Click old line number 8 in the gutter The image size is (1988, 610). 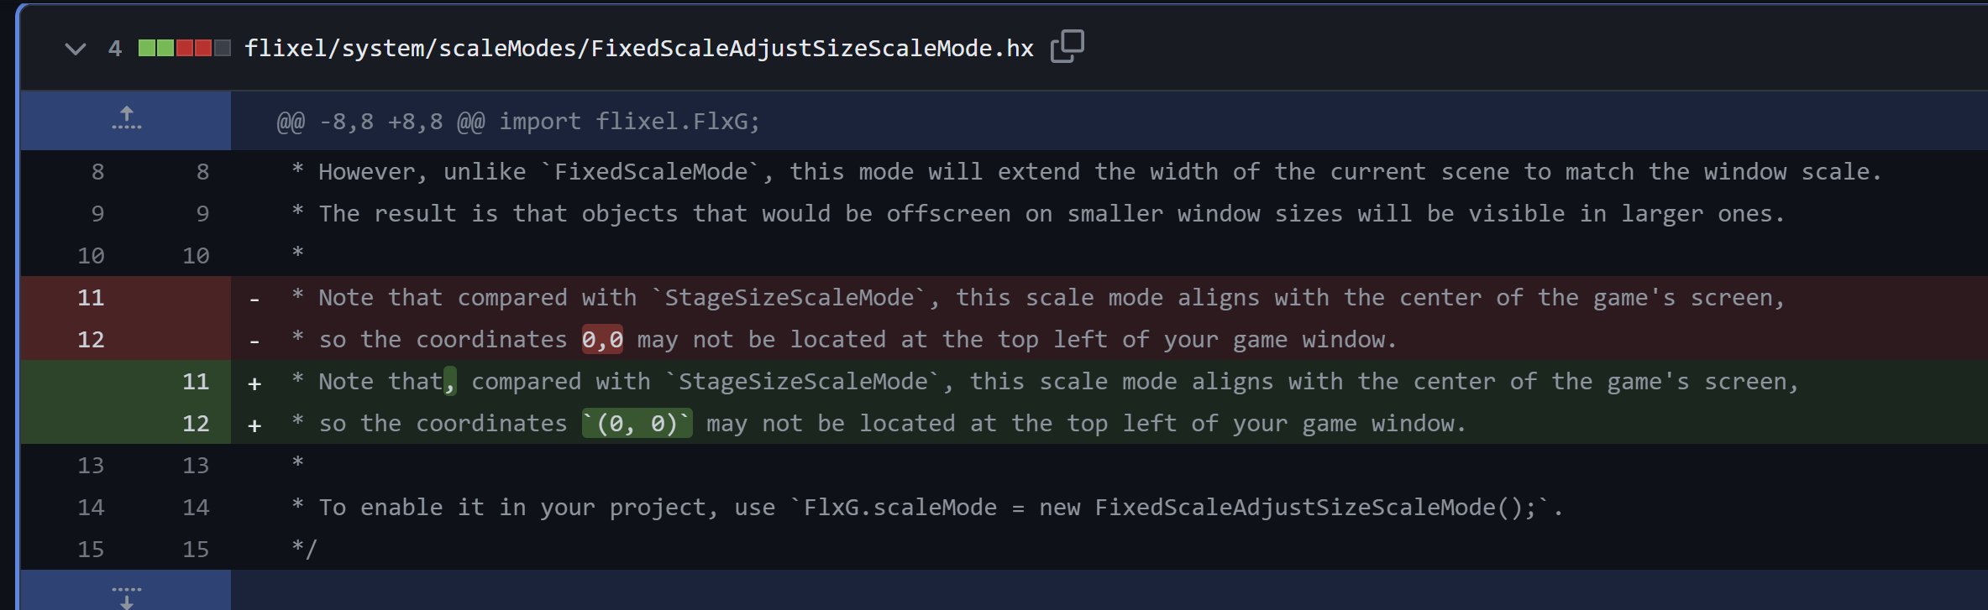(97, 171)
